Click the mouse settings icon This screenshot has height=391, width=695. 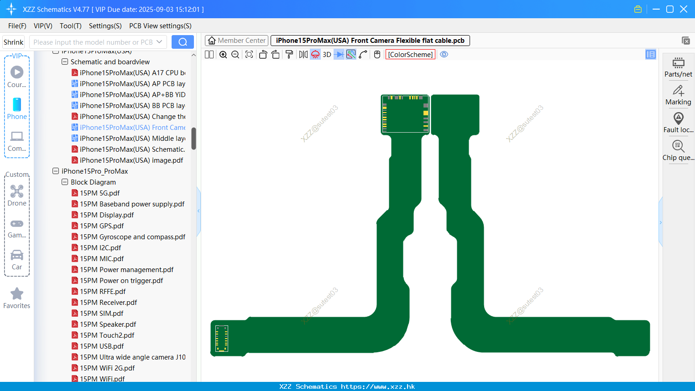[x=377, y=55]
